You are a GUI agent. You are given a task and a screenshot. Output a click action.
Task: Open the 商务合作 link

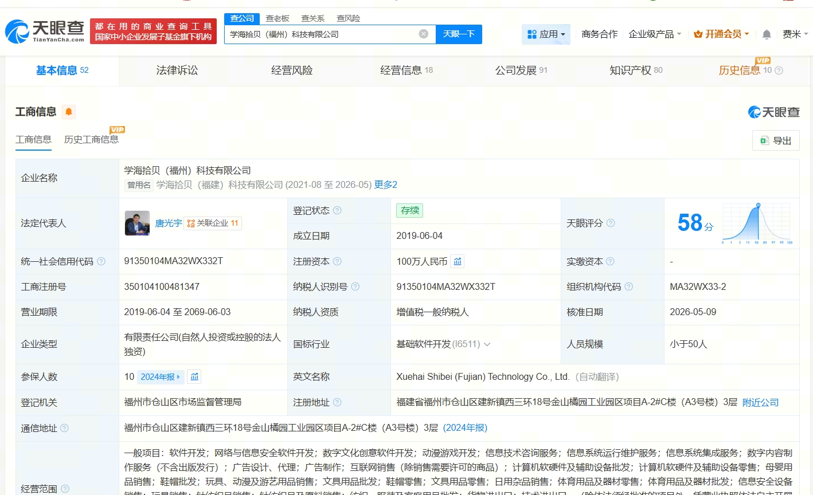pos(599,34)
